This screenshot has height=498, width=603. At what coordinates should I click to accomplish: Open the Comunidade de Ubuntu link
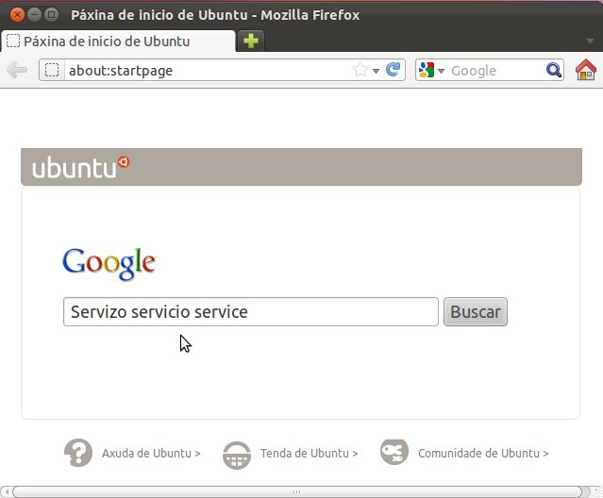pos(483,453)
